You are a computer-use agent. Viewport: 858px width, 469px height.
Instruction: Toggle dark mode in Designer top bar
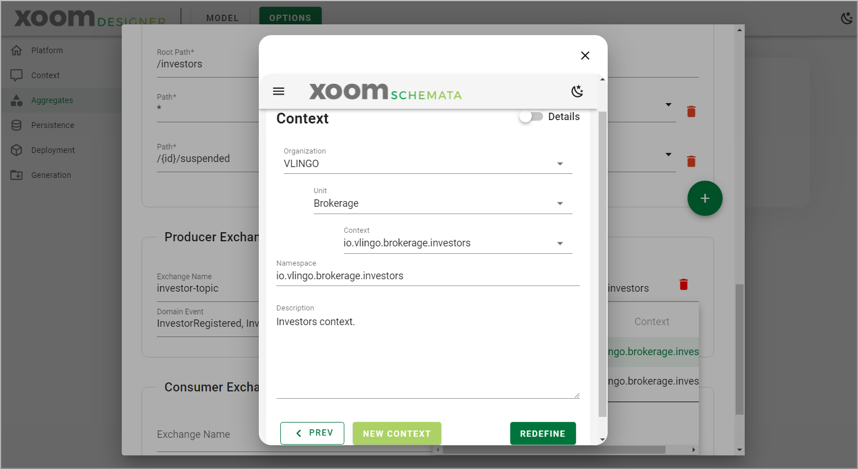[847, 18]
